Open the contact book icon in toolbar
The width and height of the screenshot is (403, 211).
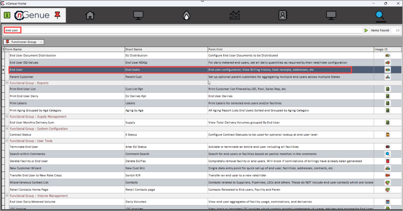pyautogui.click(x=283, y=16)
